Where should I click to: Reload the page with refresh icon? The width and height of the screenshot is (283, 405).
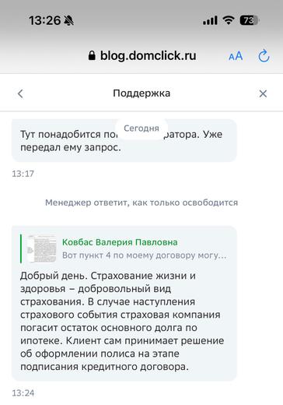point(264,56)
